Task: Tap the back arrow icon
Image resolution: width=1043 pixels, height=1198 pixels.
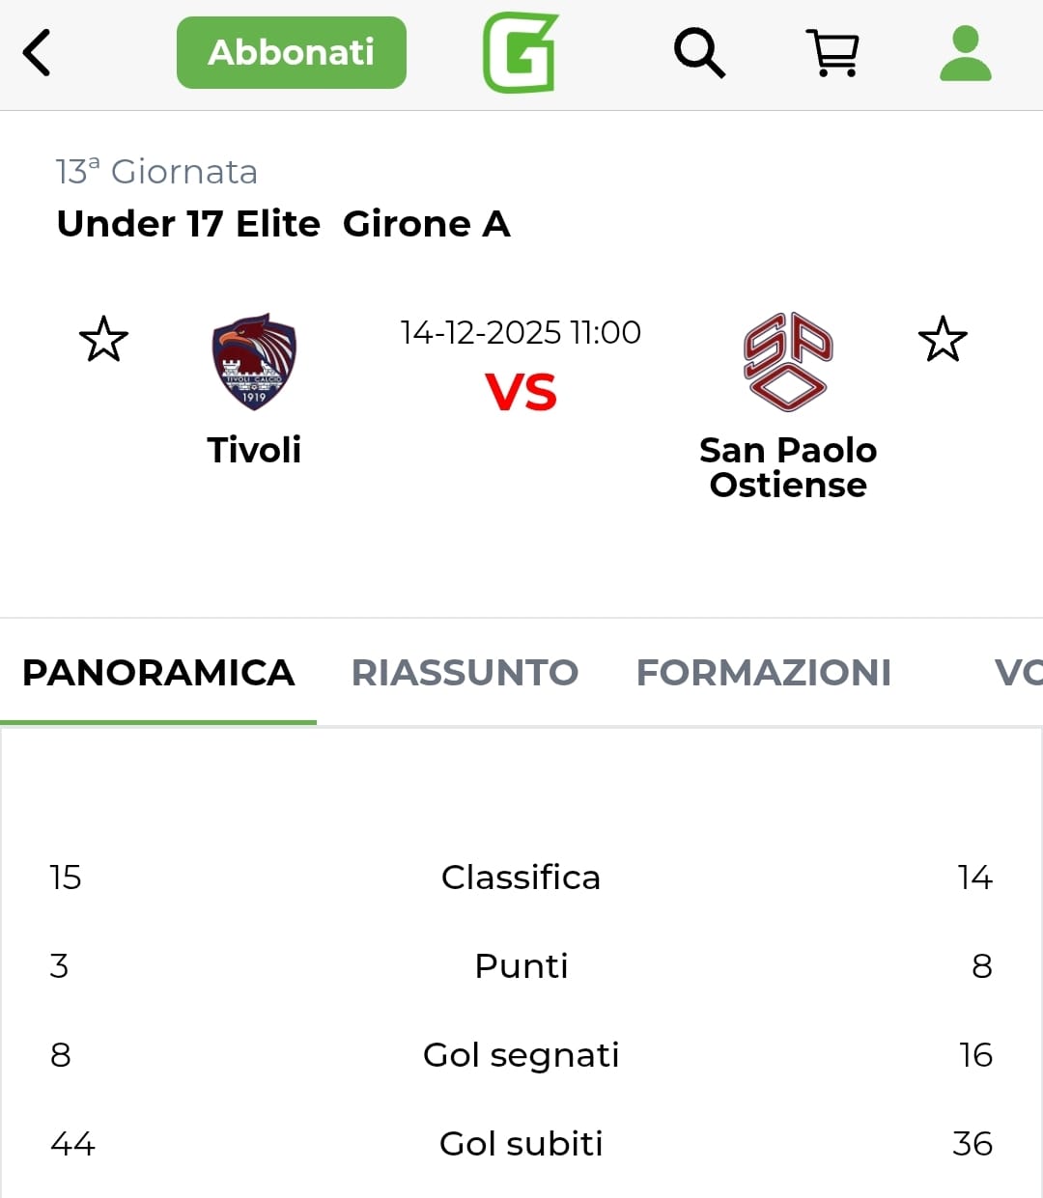Action: 37,53
